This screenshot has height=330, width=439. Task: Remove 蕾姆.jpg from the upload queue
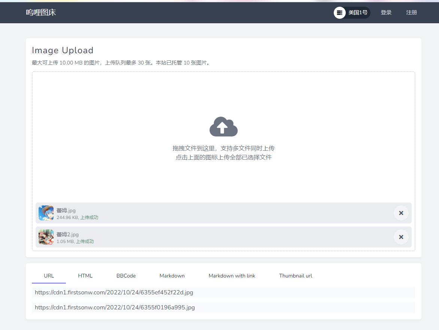coord(401,213)
